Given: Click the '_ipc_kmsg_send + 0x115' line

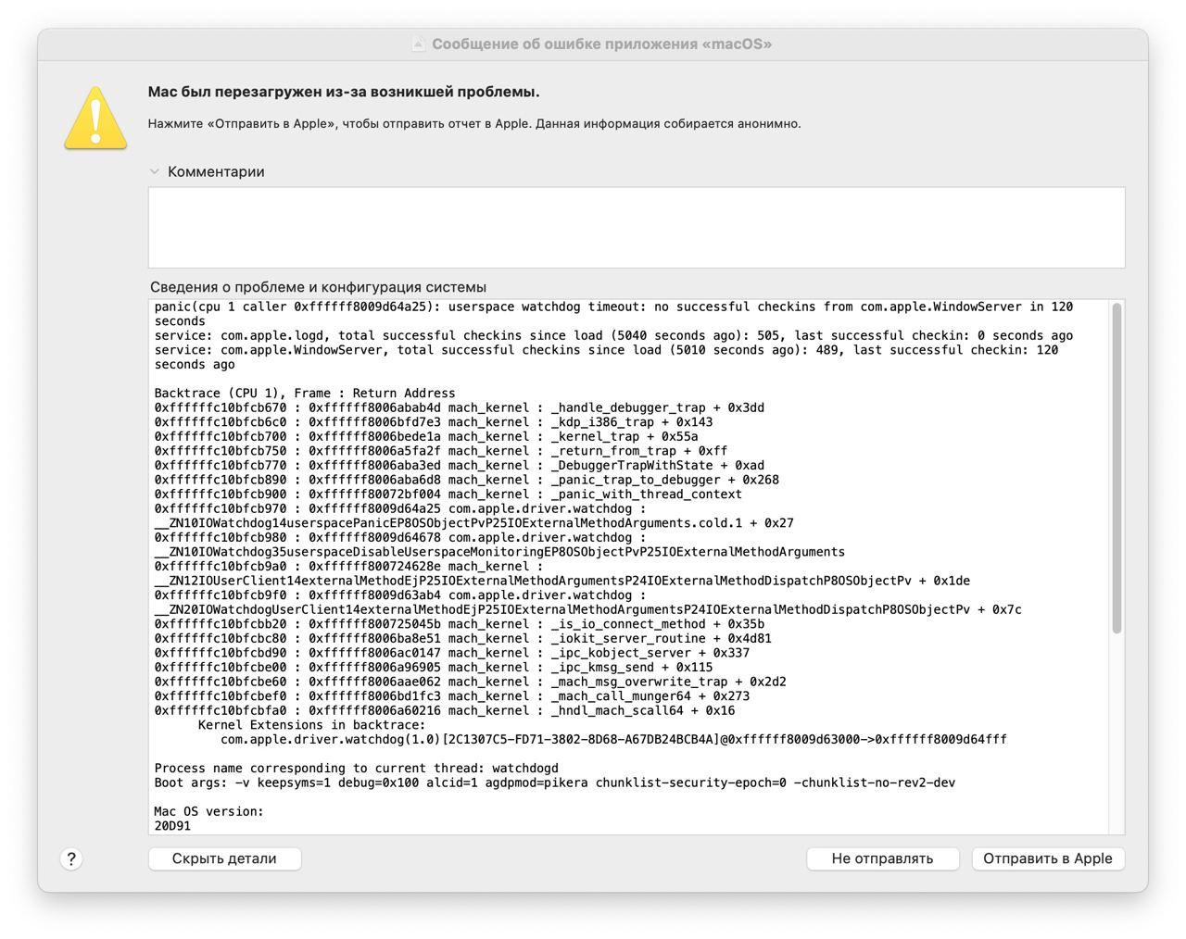Looking at the screenshot, I should pyautogui.click(x=434, y=667).
